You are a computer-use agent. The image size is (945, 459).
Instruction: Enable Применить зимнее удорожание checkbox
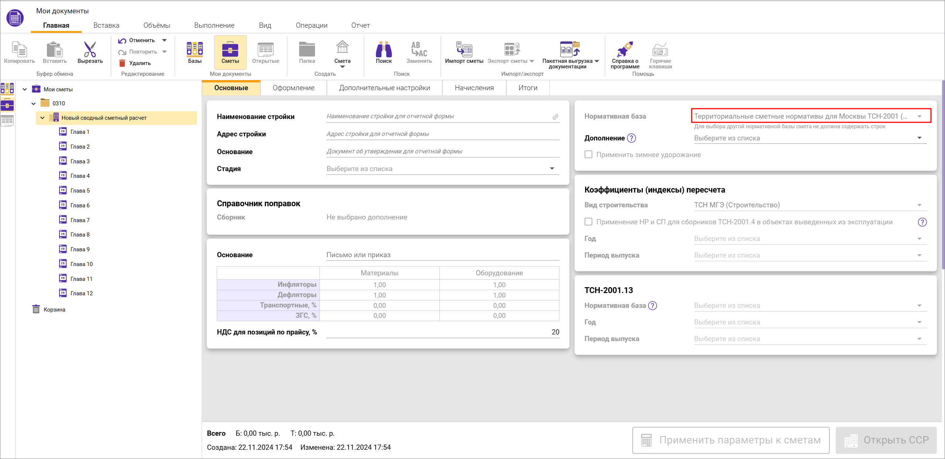point(589,154)
